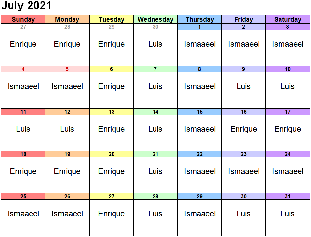This screenshot has width=311, height=237.
Task: Click the date number 1 header
Action: coord(199,27)
